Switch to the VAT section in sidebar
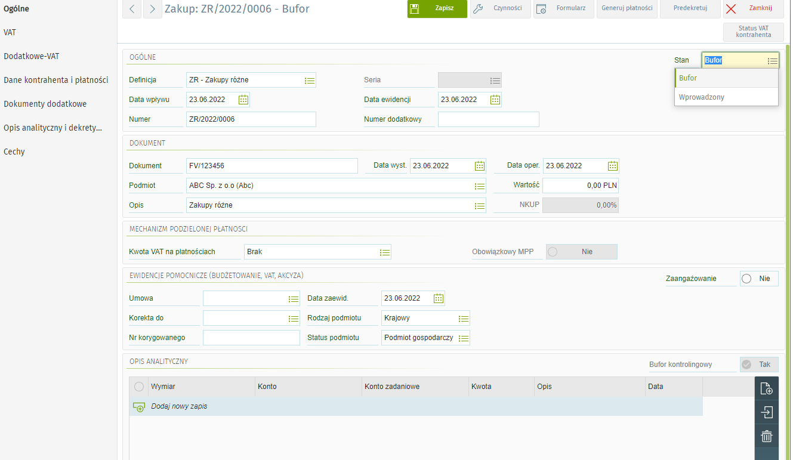The height and width of the screenshot is (460, 793). point(10,32)
